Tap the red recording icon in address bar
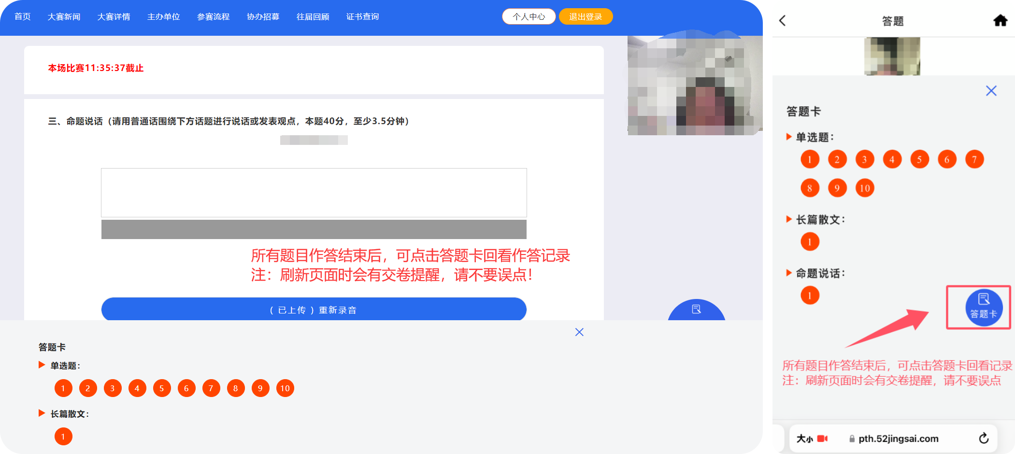Screen dimensions: 1015x454 pyautogui.click(x=822, y=439)
